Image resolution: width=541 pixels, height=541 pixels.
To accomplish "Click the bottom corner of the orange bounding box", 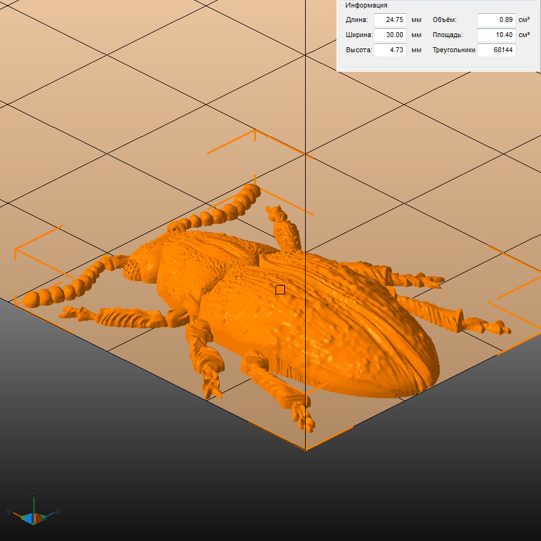I will (306, 450).
